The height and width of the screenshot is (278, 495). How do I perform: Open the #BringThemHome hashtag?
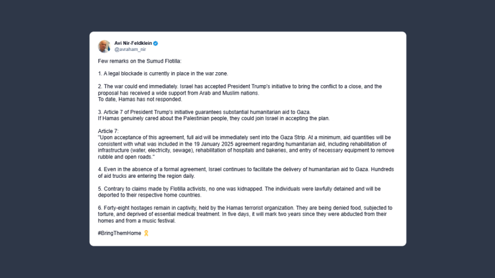pyautogui.click(x=120, y=233)
